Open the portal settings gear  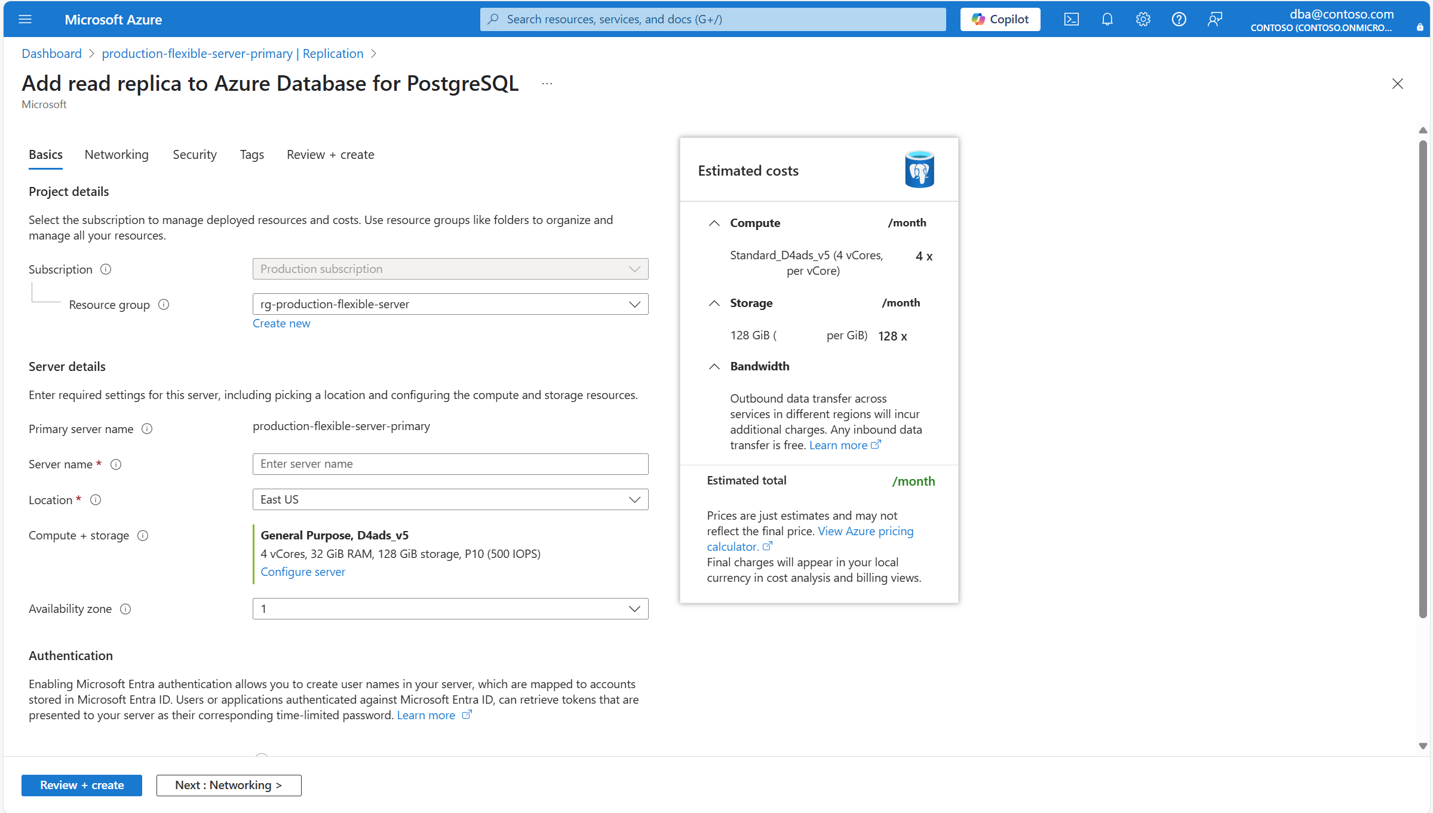(1143, 19)
